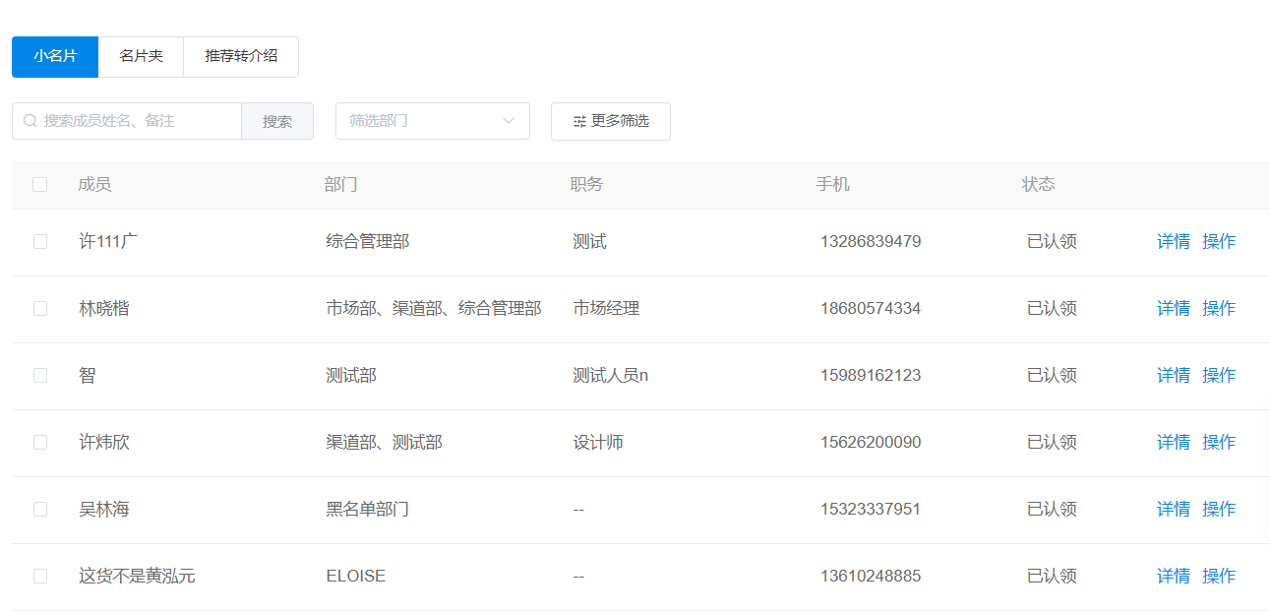
Task: Toggle the select-all checkbox in table header
Action: [x=40, y=184]
